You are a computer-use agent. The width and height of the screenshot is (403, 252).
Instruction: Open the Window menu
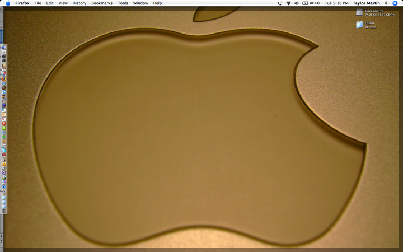point(140,3)
